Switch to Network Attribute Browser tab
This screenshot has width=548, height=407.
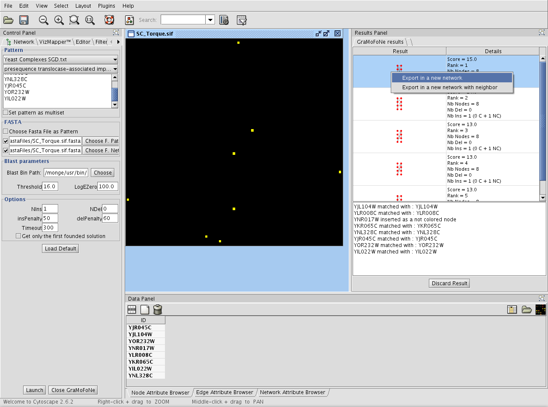(x=293, y=392)
